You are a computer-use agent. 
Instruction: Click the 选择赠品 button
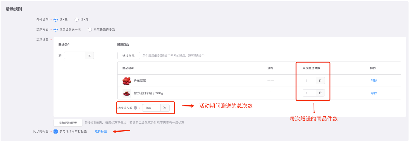(128, 55)
